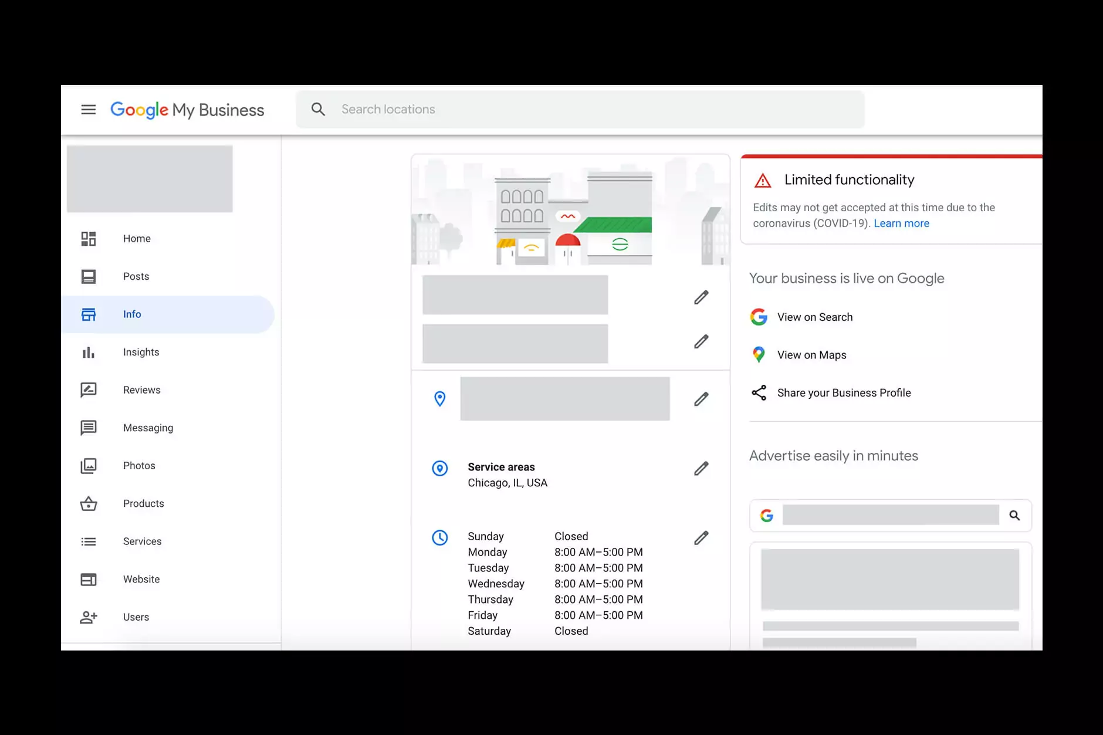Click Share your Business Profile
The image size is (1103, 735).
click(x=844, y=392)
